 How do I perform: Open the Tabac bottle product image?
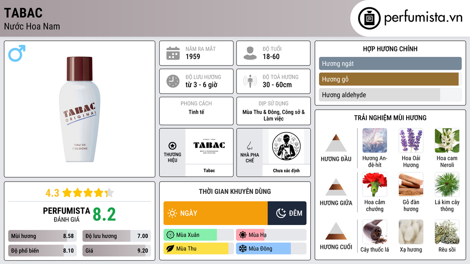tap(80, 109)
